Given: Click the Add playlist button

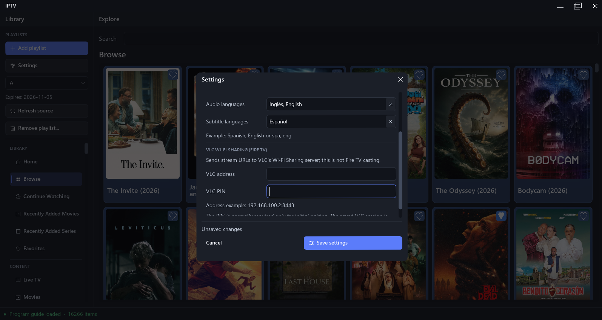Looking at the screenshot, I should click(x=47, y=48).
